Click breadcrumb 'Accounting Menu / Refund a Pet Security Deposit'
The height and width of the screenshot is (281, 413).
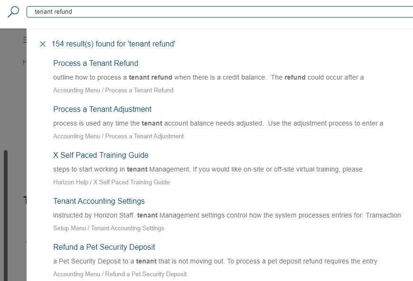pyautogui.click(x=120, y=274)
